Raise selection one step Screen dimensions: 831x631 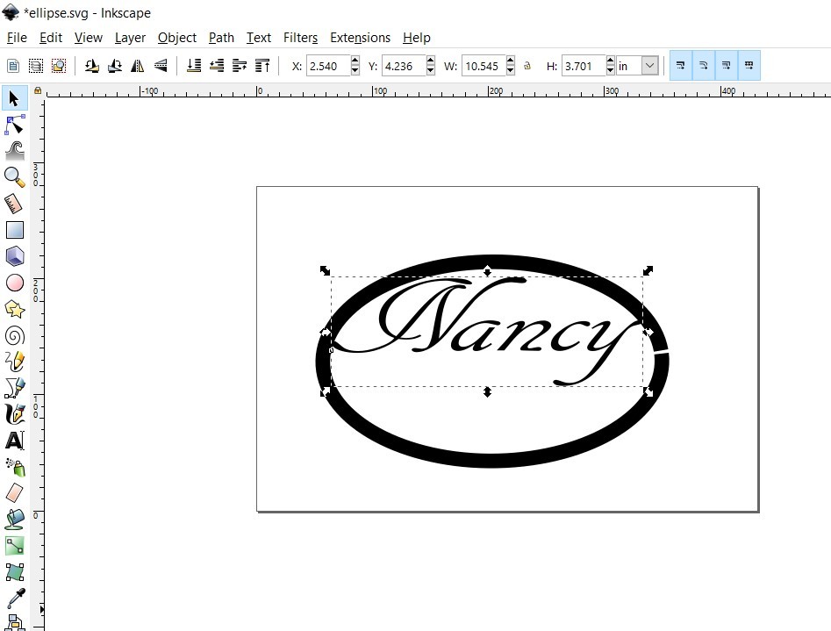pos(240,66)
